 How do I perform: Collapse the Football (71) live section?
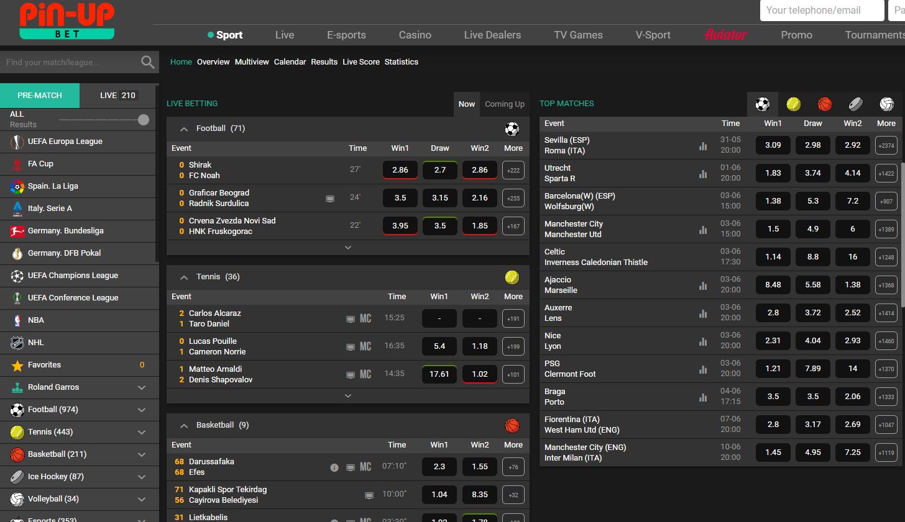(184, 129)
